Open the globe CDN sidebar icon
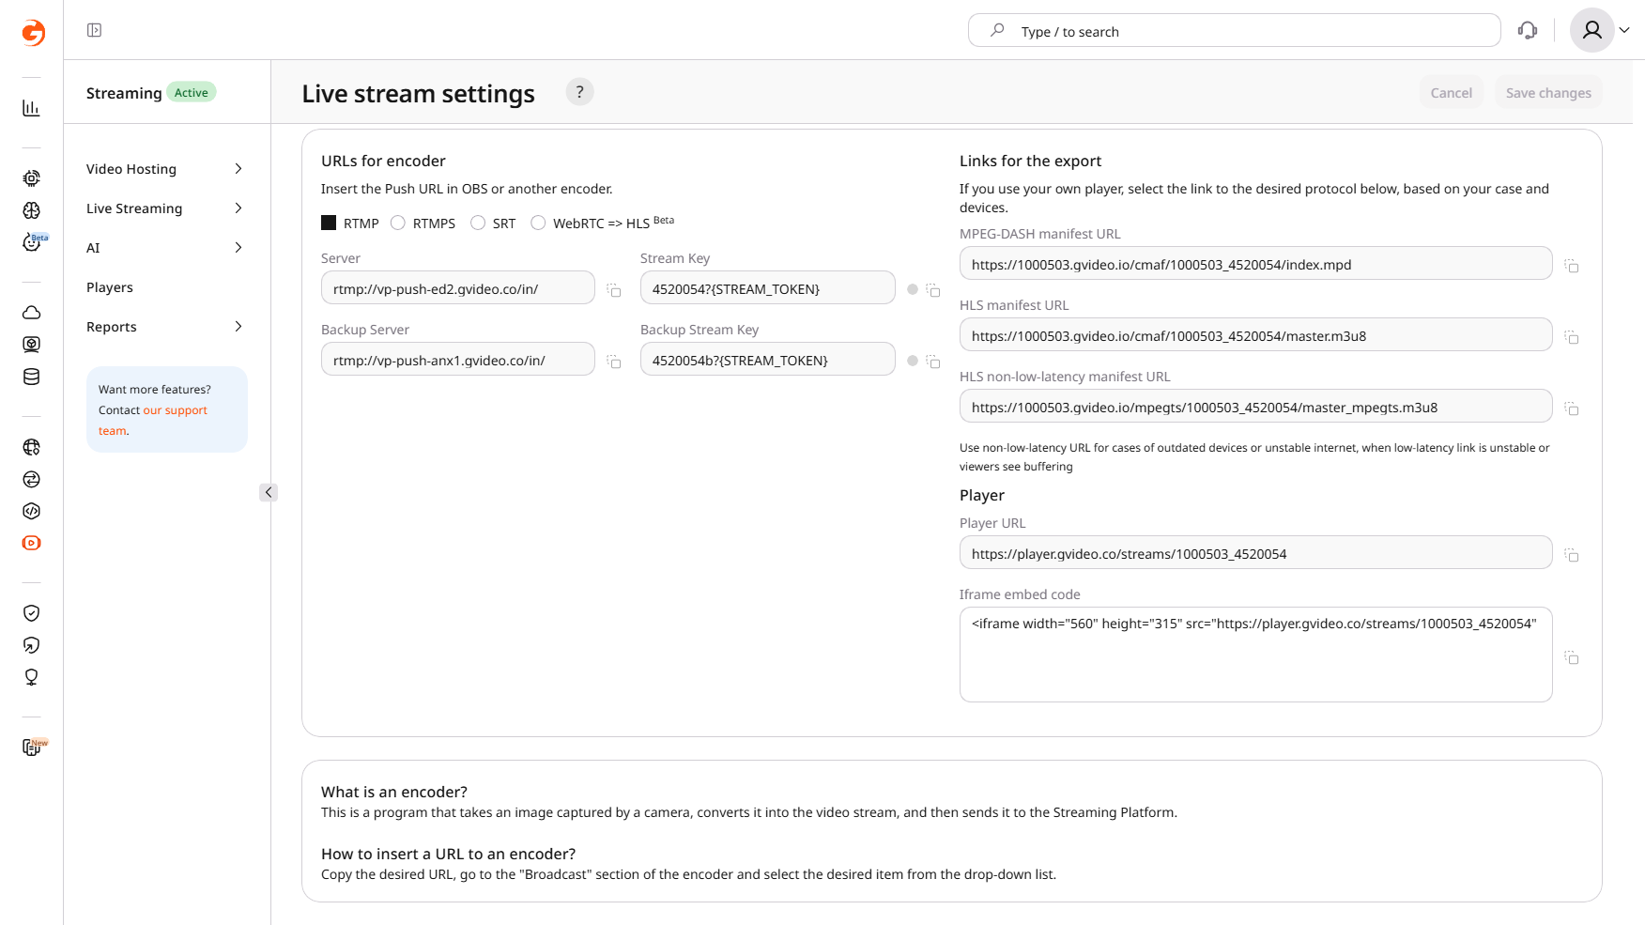This screenshot has height=925, width=1645. [x=31, y=447]
